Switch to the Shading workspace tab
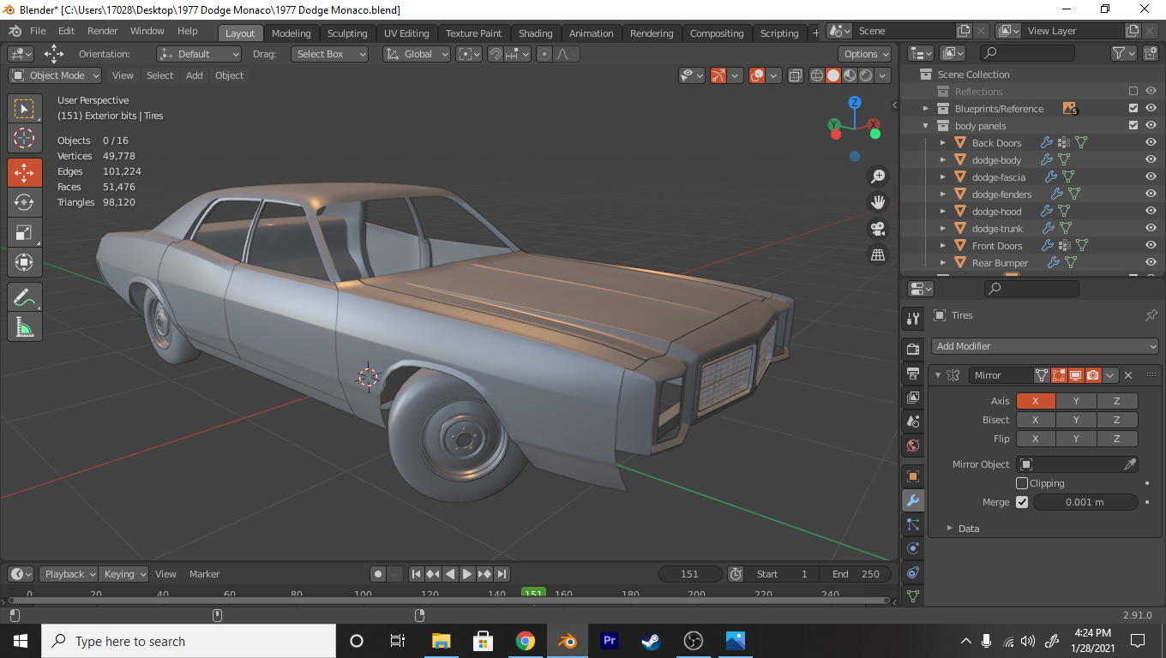Screen dimensions: 1166x658 536,33
